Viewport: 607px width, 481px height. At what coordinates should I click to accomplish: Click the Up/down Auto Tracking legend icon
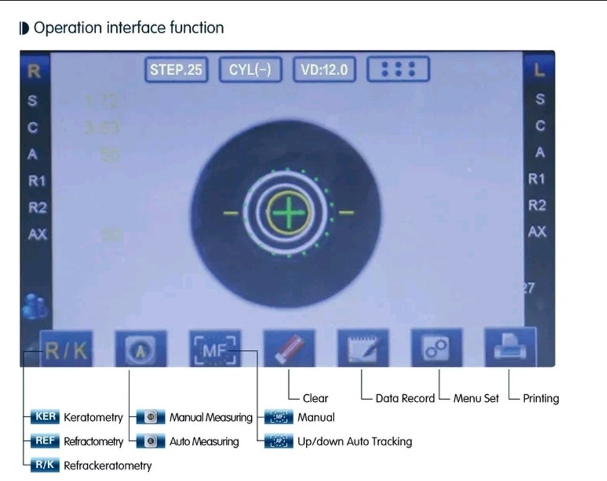tap(280, 442)
